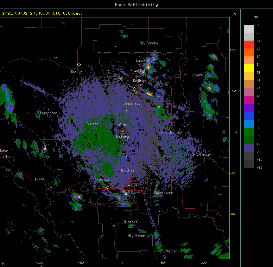The width and height of the screenshot is (273, 267).
Task: Click the Innisfail label
Action: point(131,103)
